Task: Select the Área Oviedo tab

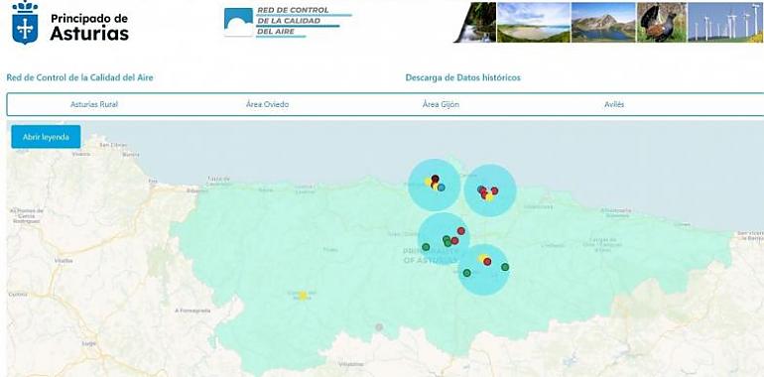Action: point(268,105)
